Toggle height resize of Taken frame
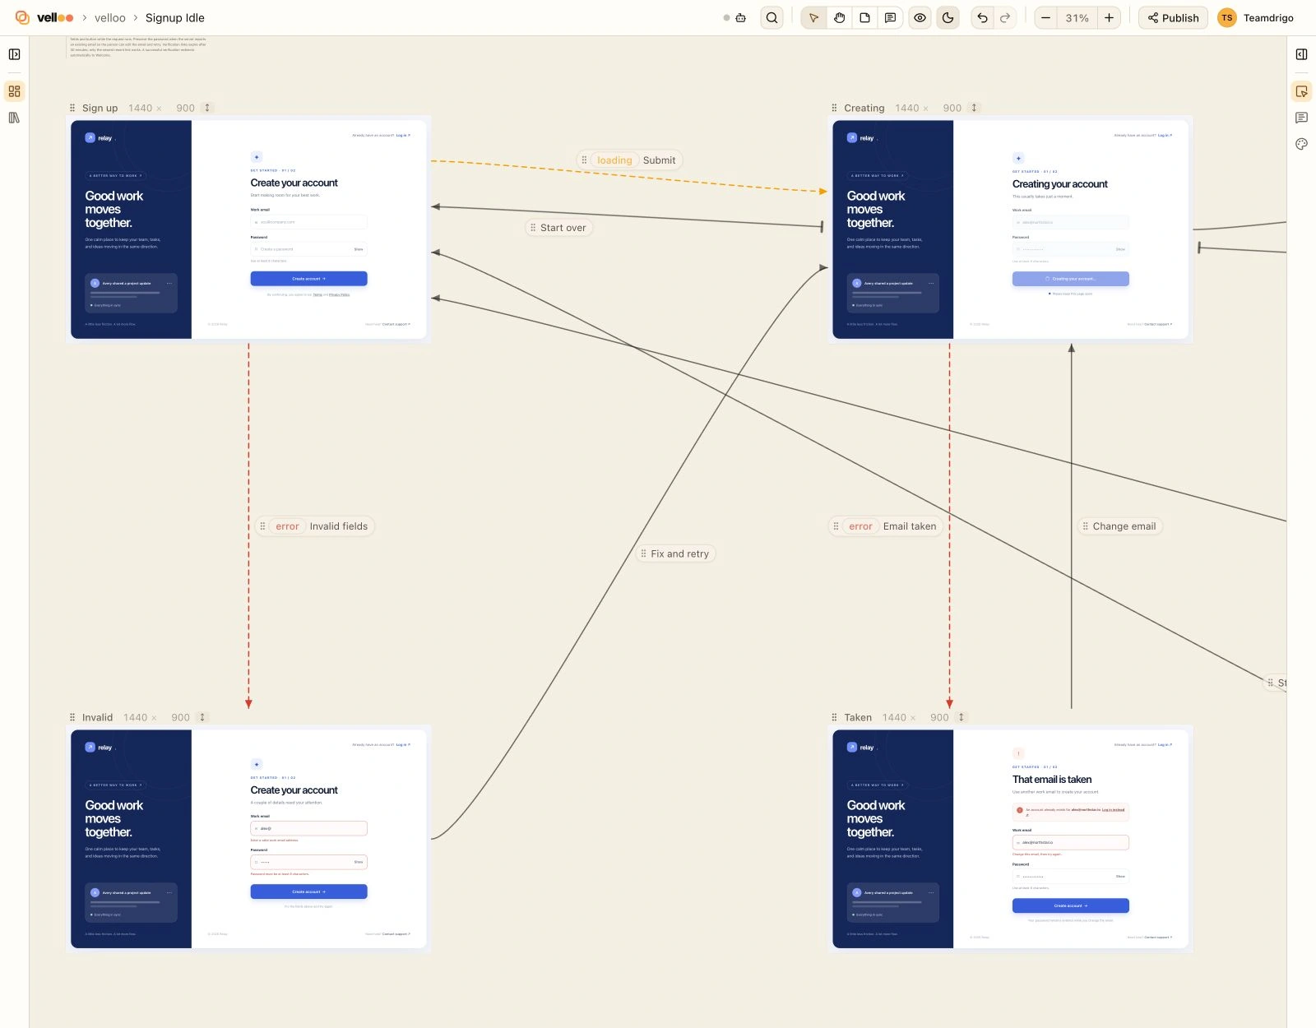Viewport: 1316px width, 1028px height. point(961,717)
